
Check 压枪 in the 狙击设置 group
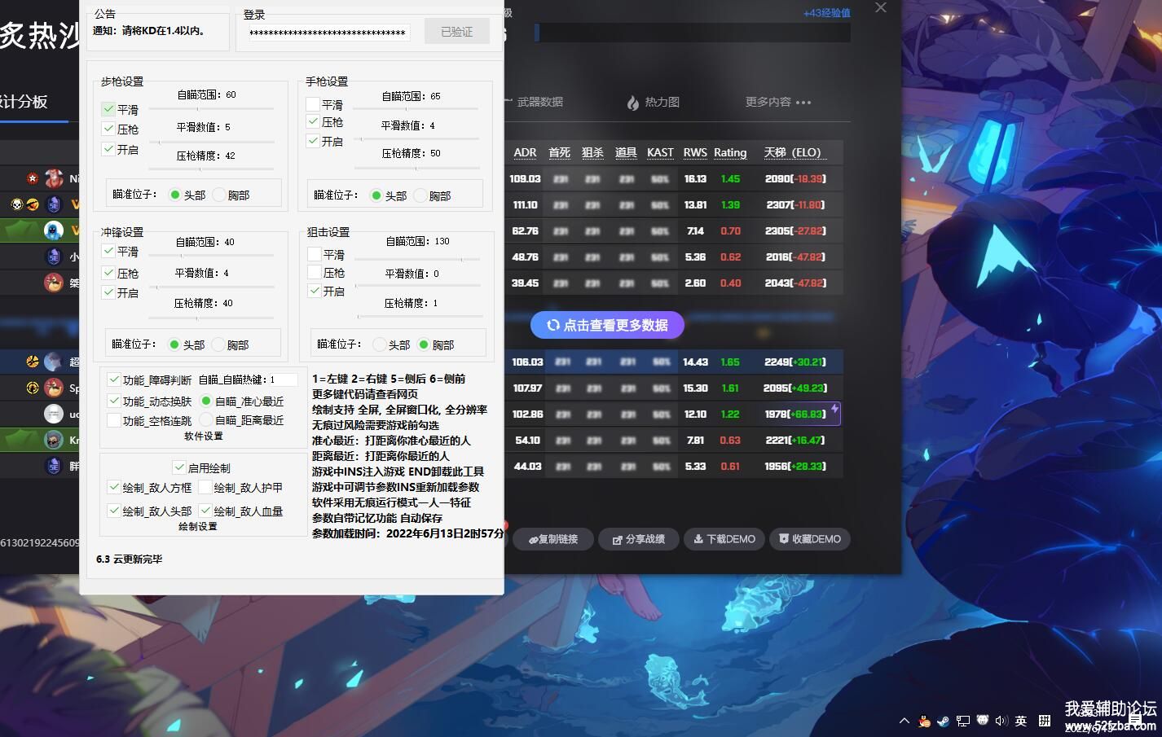click(315, 272)
